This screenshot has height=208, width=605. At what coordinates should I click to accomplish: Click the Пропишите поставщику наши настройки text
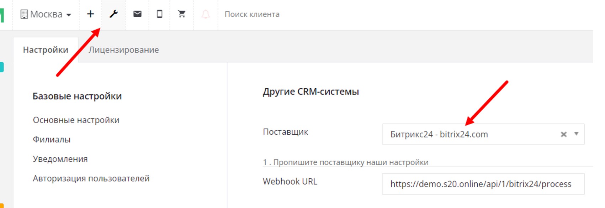351,162
